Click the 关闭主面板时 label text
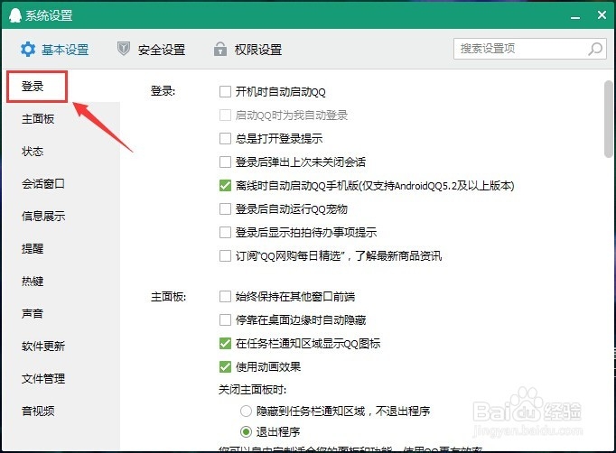616x453 pixels. [252, 390]
